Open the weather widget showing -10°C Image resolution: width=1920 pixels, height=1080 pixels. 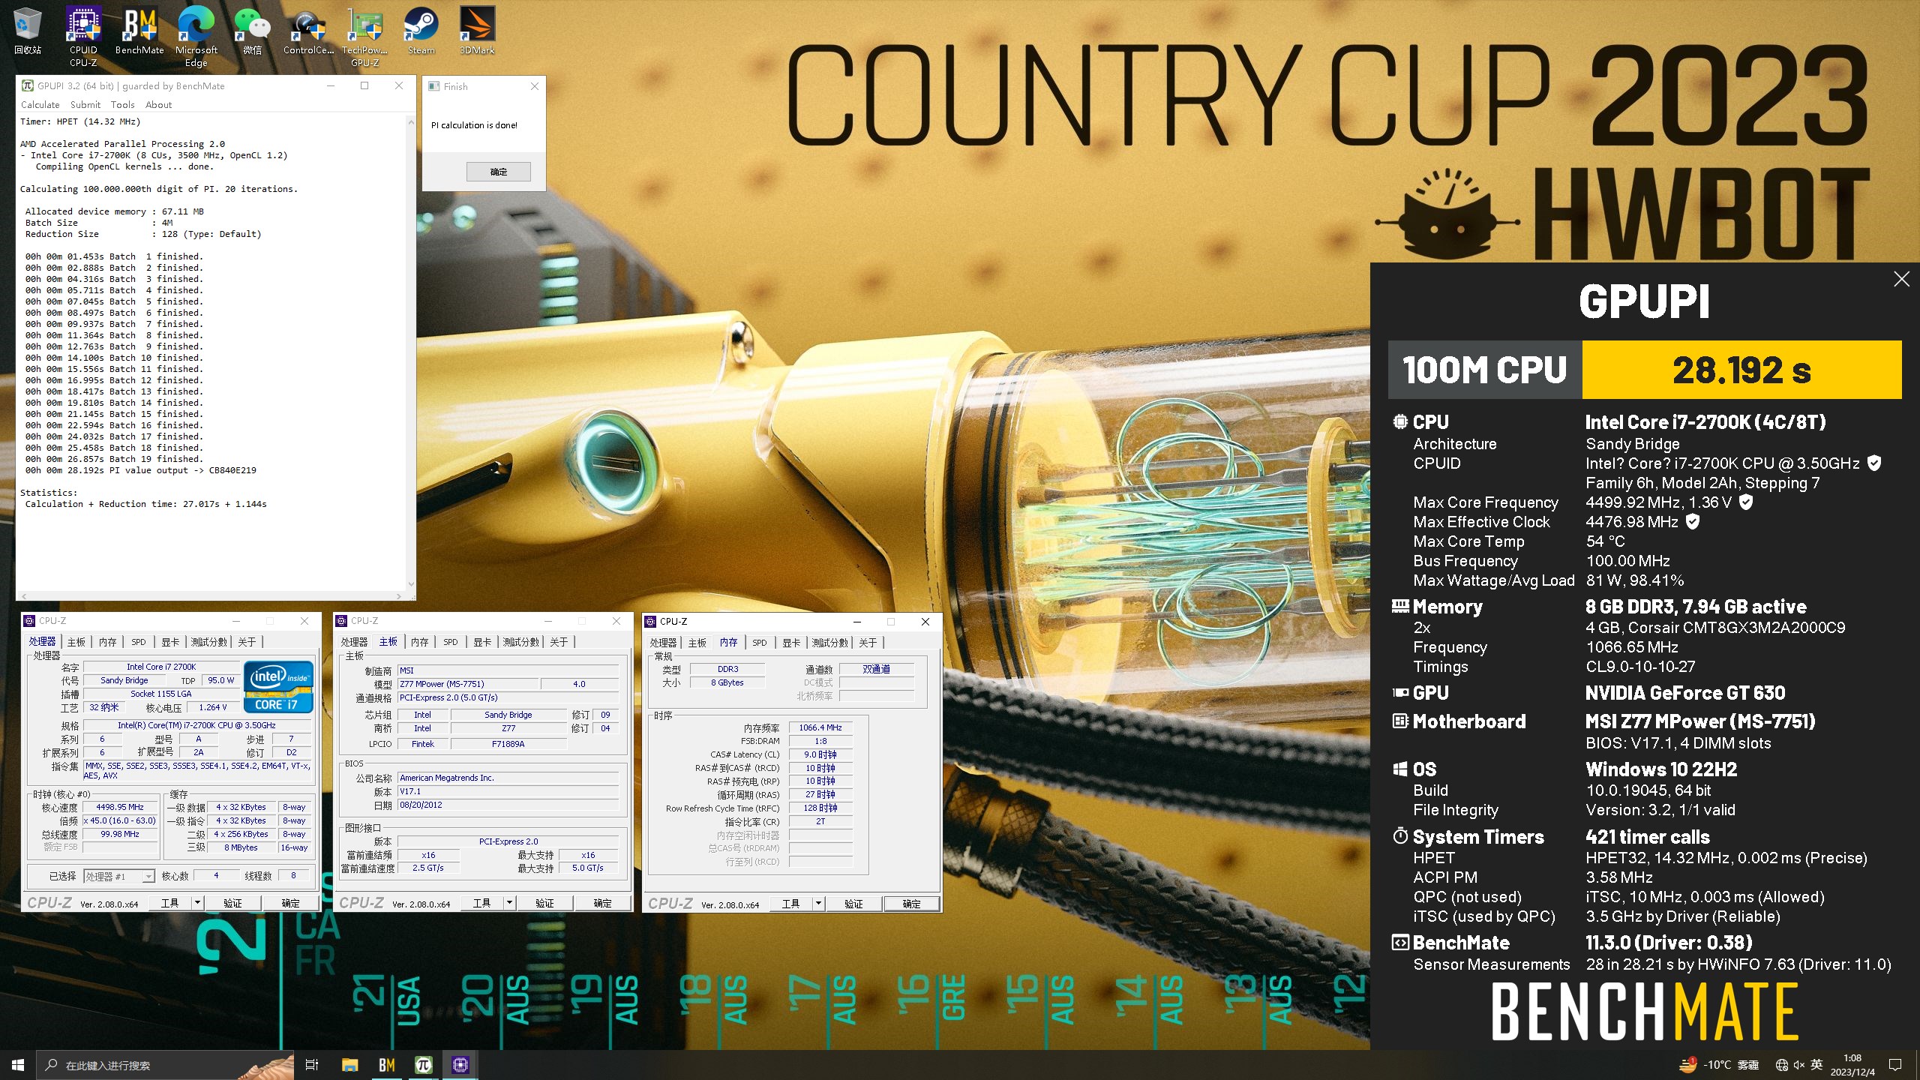click(1719, 1065)
